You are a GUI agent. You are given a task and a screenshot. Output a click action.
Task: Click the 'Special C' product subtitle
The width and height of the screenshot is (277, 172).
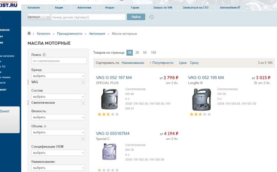(x=103, y=139)
